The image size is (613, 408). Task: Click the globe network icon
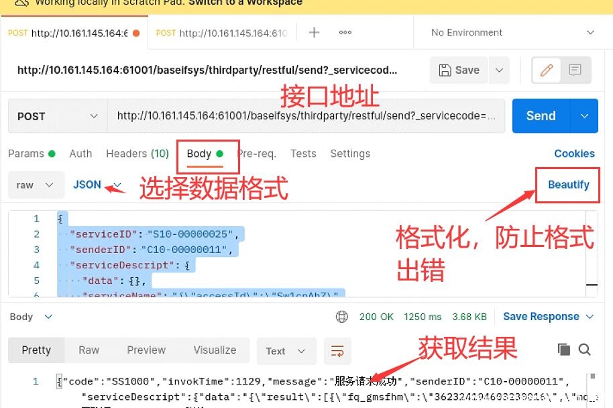[x=342, y=317]
